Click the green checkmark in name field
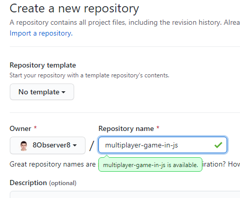240x198 pixels. pyautogui.click(x=218, y=145)
